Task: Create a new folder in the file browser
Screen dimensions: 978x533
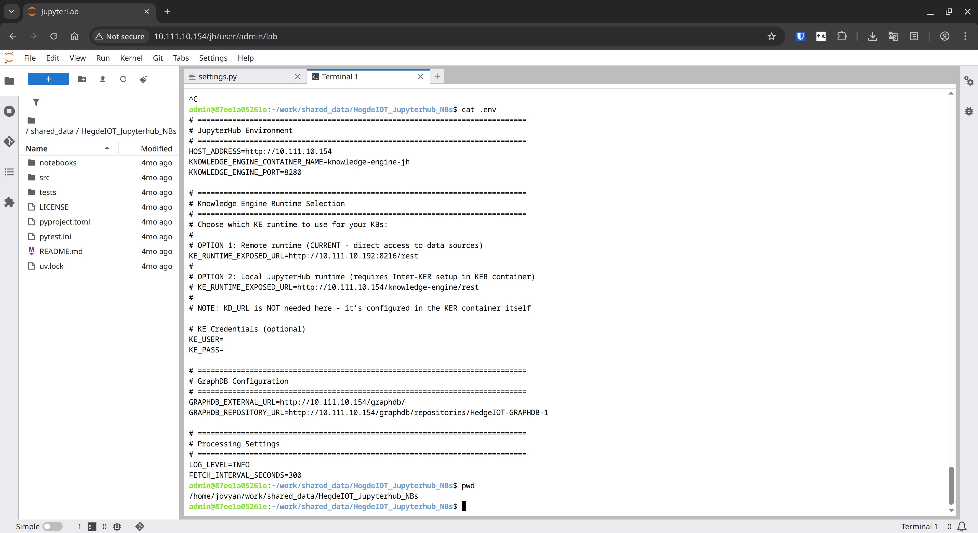Action: point(82,79)
